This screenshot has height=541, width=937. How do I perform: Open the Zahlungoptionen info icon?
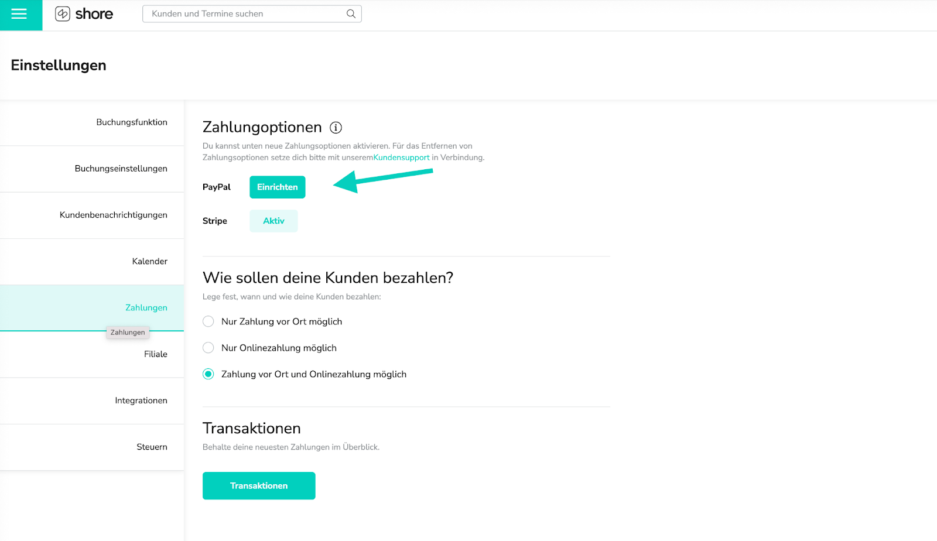click(x=336, y=128)
